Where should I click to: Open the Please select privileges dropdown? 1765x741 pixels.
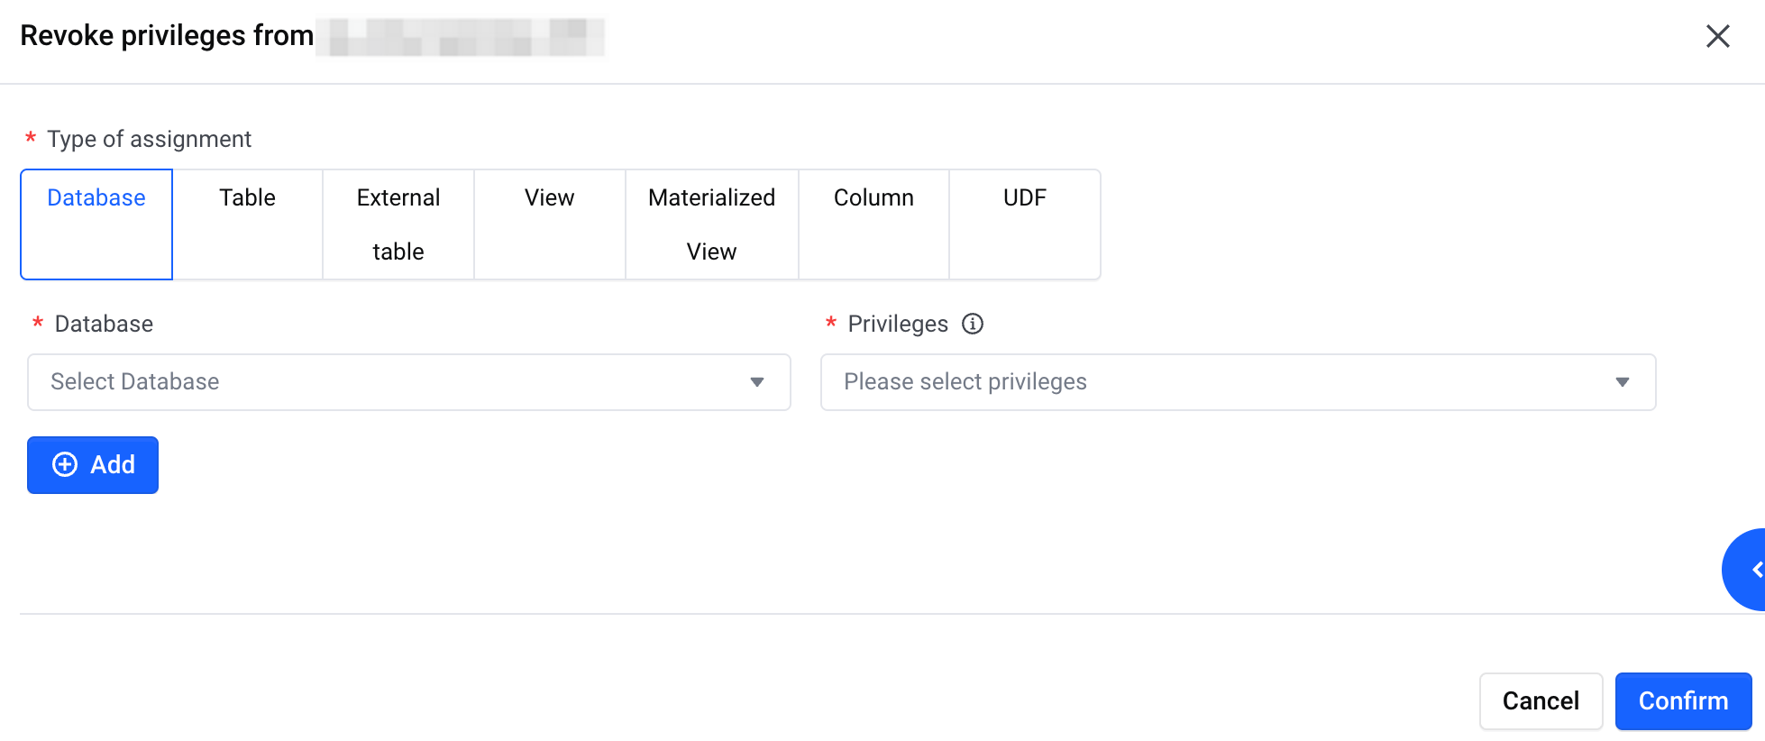[1238, 382]
